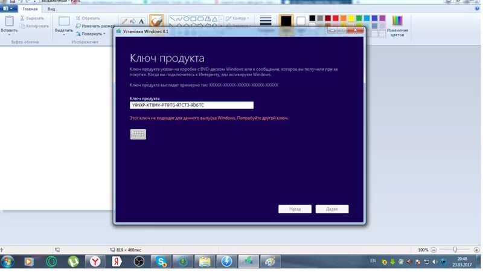Switch to Paint from the taskbar

[270, 262]
